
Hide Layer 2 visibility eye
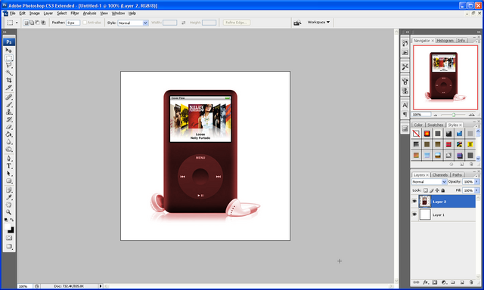coord(414,202)
